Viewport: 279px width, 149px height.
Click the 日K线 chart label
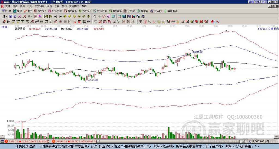(4, 27)
